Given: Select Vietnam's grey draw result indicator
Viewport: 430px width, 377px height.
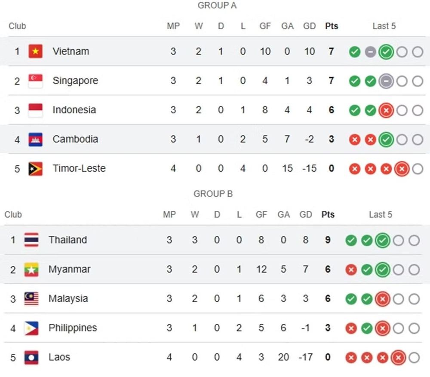Looking at the screenshot, I should click(370, 52).
